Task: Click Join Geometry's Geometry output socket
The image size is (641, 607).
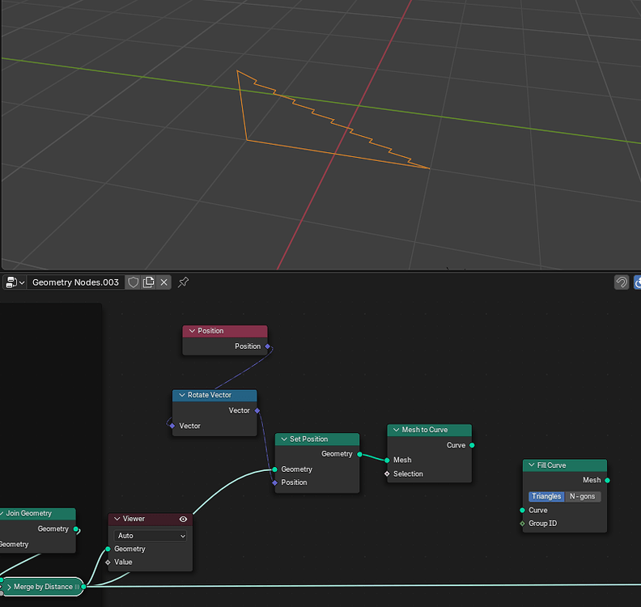Action: pos(75,529)
